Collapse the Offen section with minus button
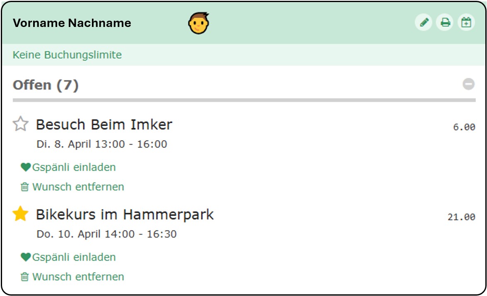 (x=469, y=84)
